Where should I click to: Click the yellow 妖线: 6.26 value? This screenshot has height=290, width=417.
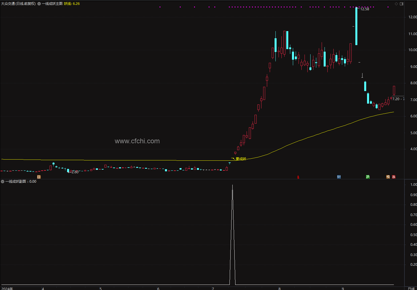pos(72,4)
